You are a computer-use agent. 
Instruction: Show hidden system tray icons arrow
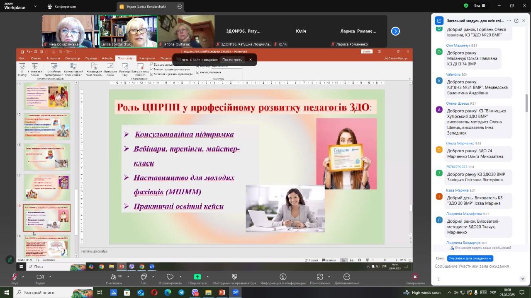449,293
